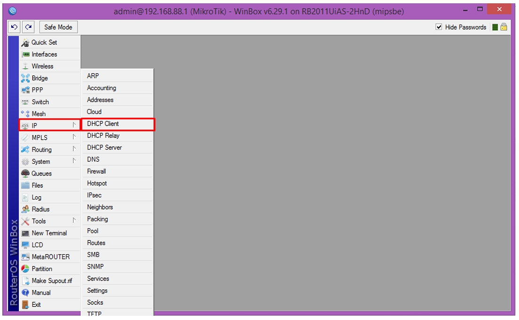The image size is (519, 320).
Task: Open the New Terminal icon
Action: pyautogui.click(x=25, y=233)
